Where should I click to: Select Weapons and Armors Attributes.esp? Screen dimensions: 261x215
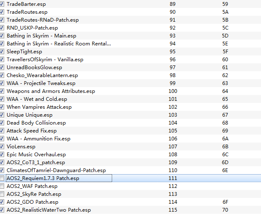51,91
